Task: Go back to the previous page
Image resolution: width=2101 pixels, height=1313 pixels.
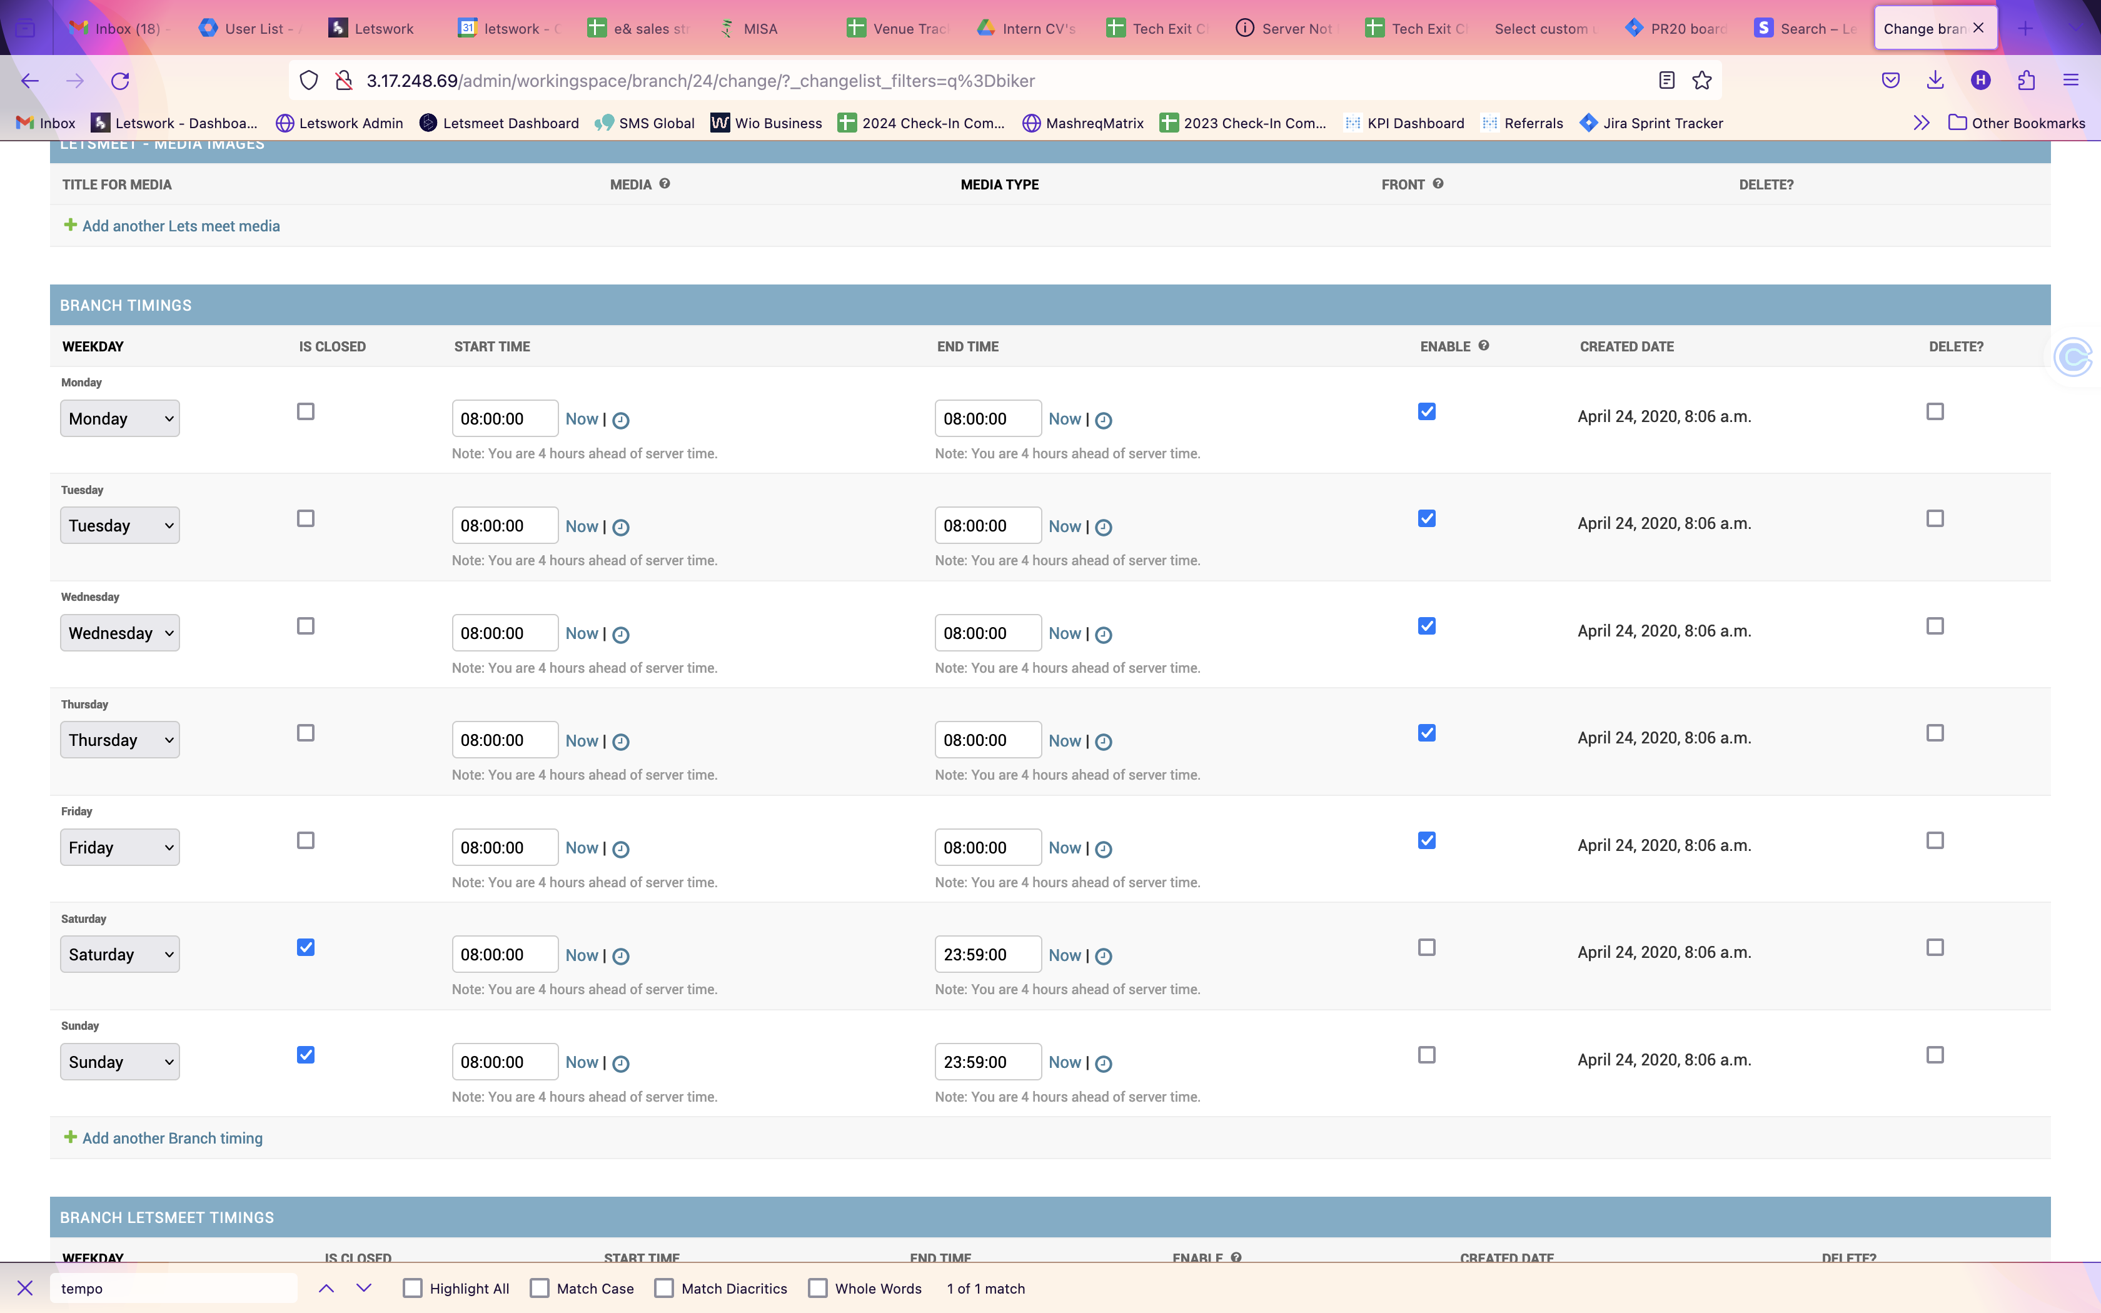Action: 29,81
